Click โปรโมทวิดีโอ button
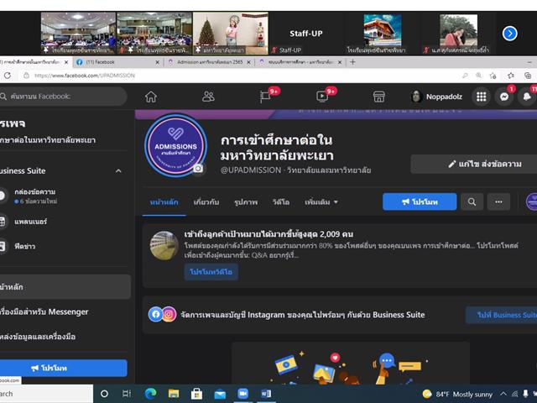 (211, 272)
